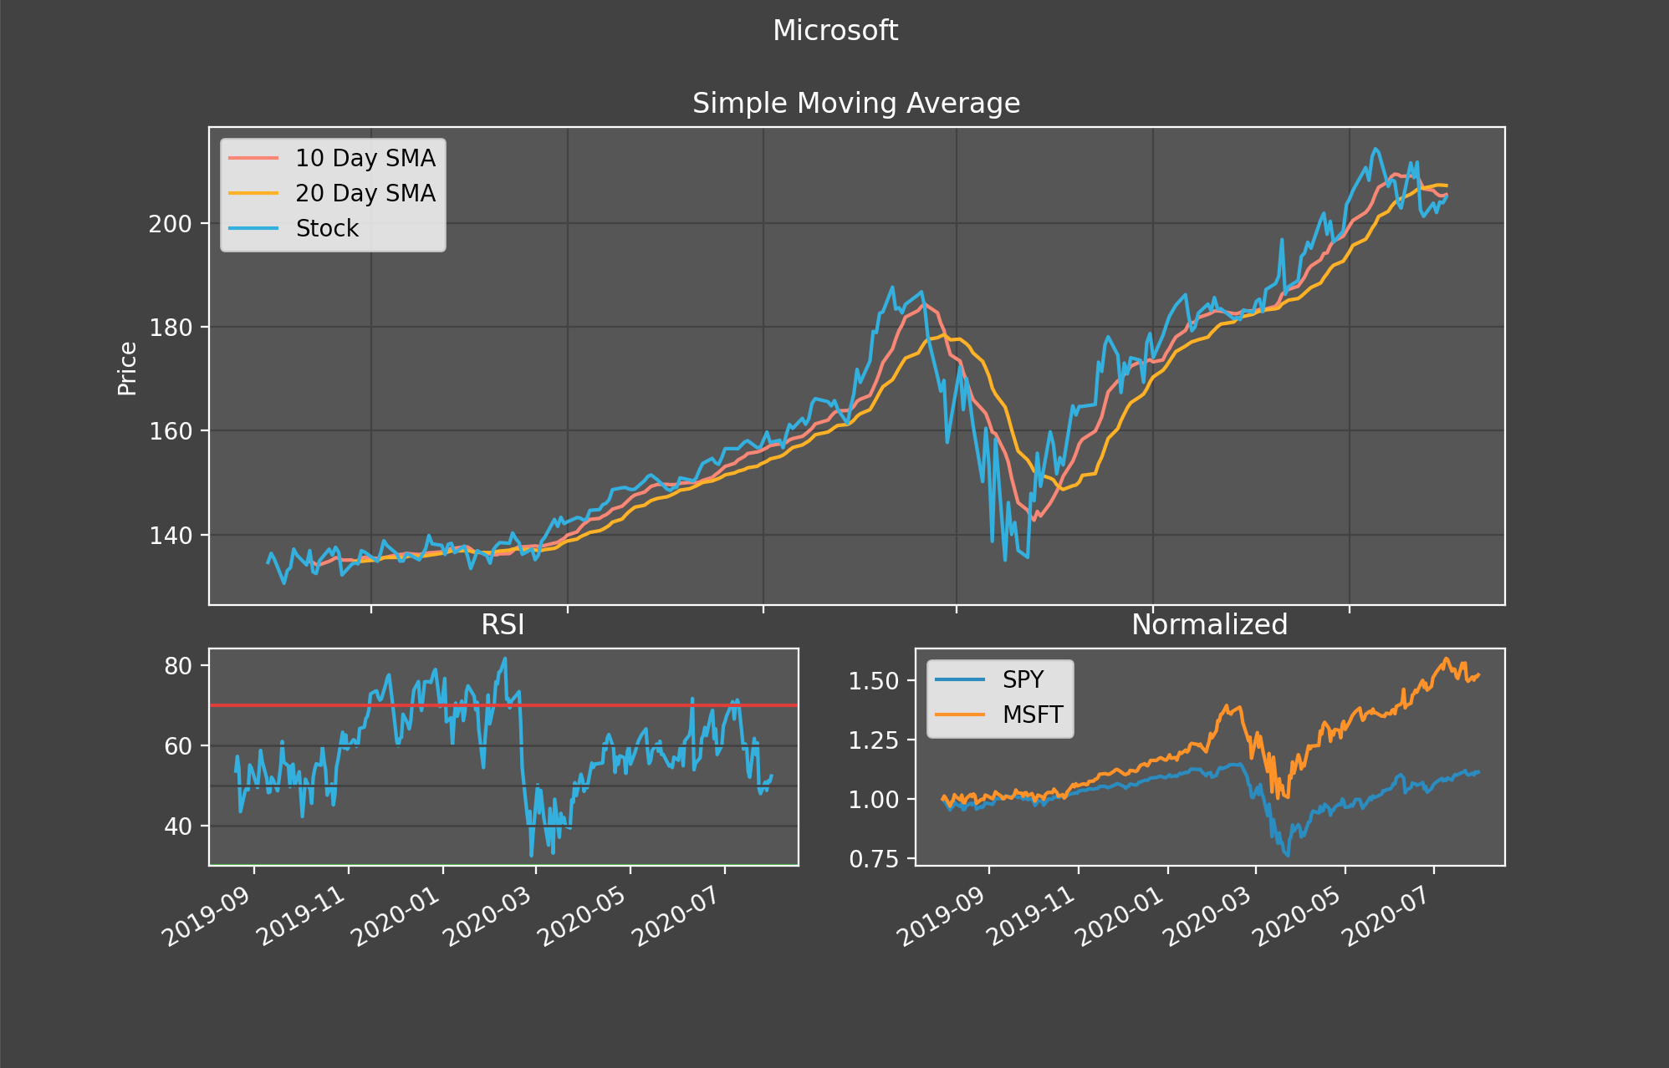
Task: Click the Simple Moving Average chart title
Action: pos(855,104)
